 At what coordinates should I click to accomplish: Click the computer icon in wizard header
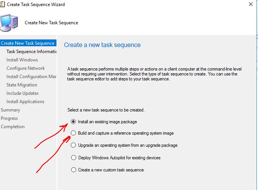pos(9,23)
